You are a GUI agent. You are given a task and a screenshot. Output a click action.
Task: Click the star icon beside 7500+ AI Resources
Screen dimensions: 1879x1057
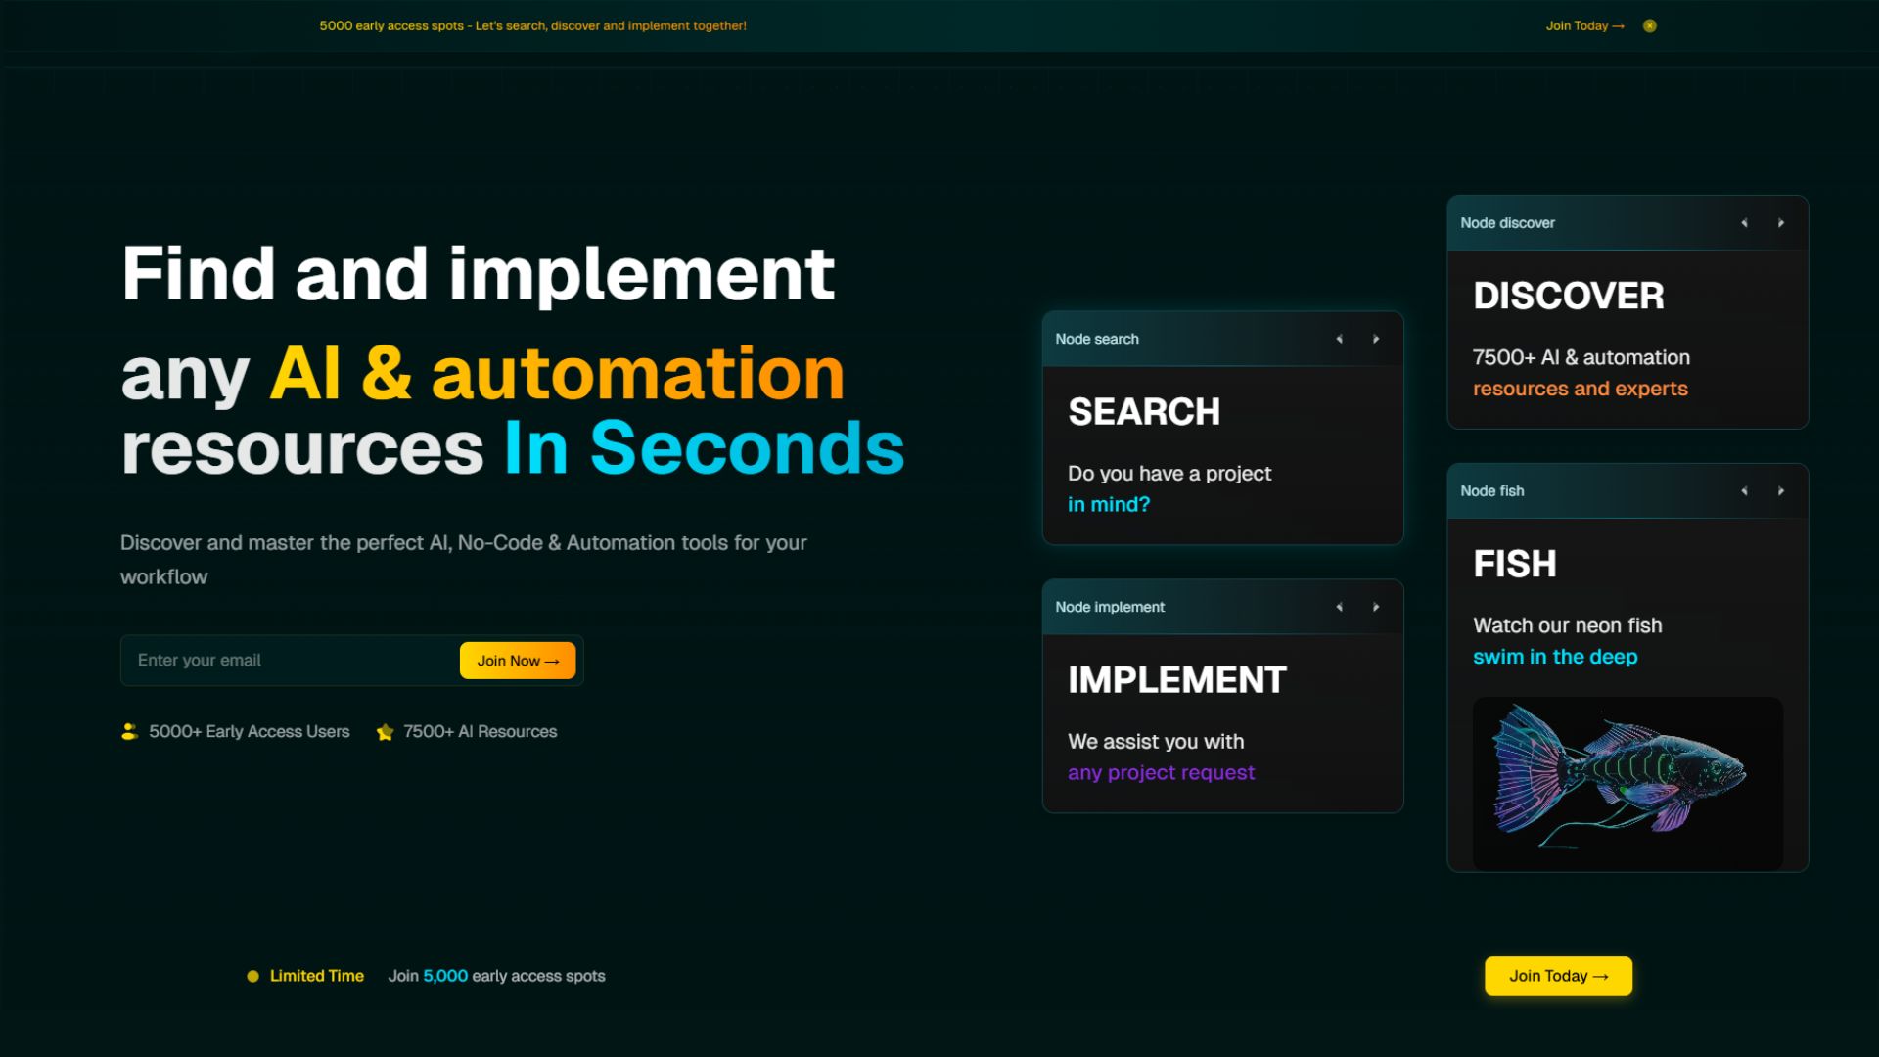[x=384, y=732]
